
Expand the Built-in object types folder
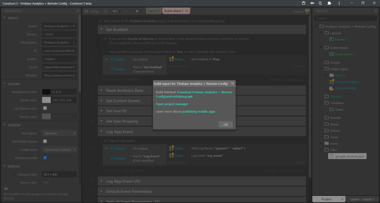tap(326, 75)
